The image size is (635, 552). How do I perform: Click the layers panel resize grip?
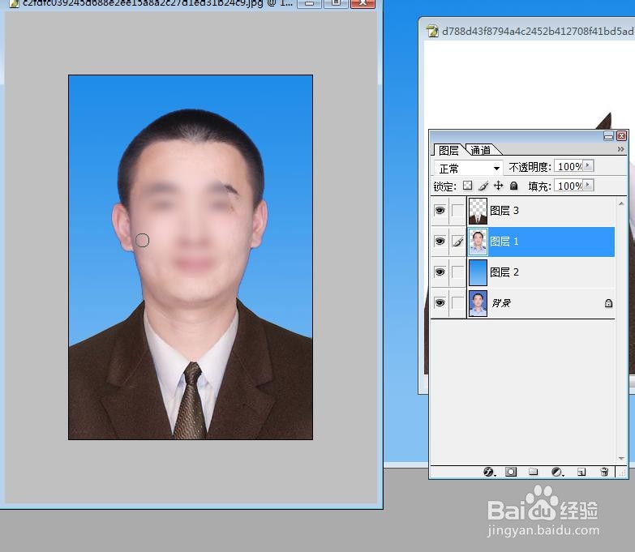click(622, 473)
